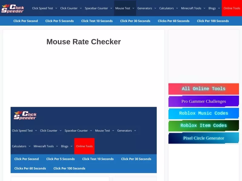
Task: Open the top Spacebar Counter submenu chevron
Action: pos(111,8)
